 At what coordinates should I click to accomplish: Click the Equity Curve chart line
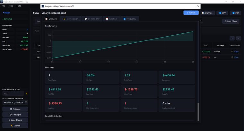pyautogui.click(x=123, y=45)
